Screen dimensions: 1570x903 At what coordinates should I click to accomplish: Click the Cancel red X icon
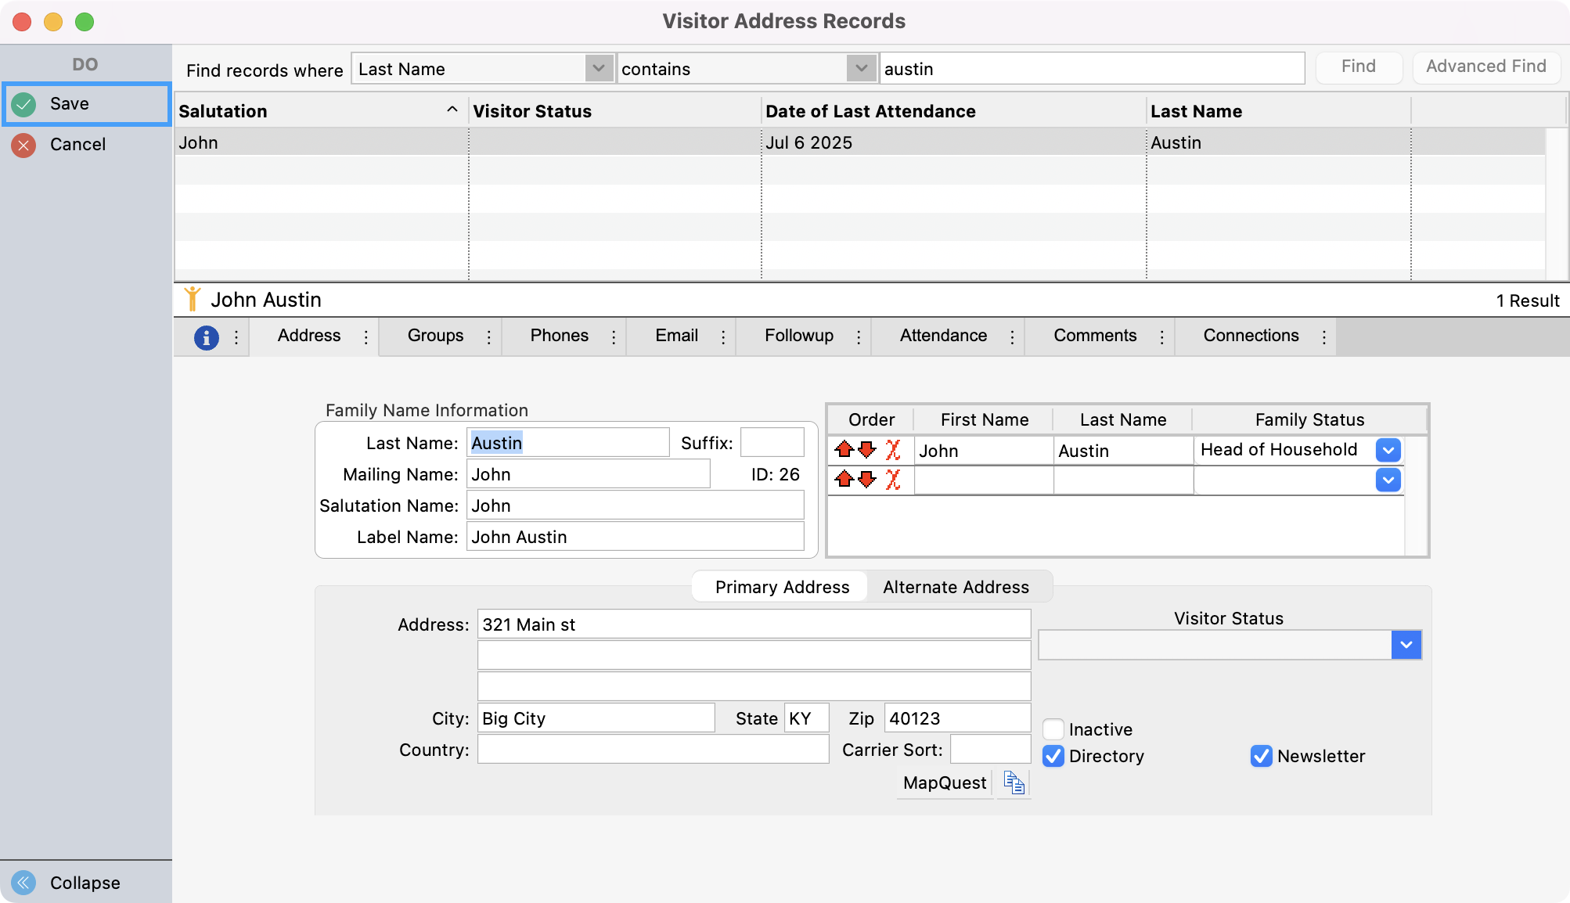click(23, 144)
